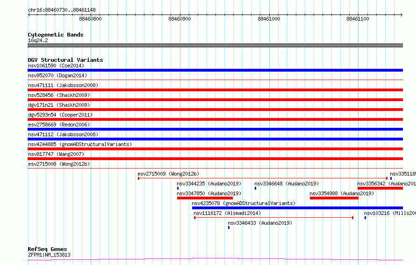
Task: Click the 88460900 ruler position label
Action: point(179,19)
